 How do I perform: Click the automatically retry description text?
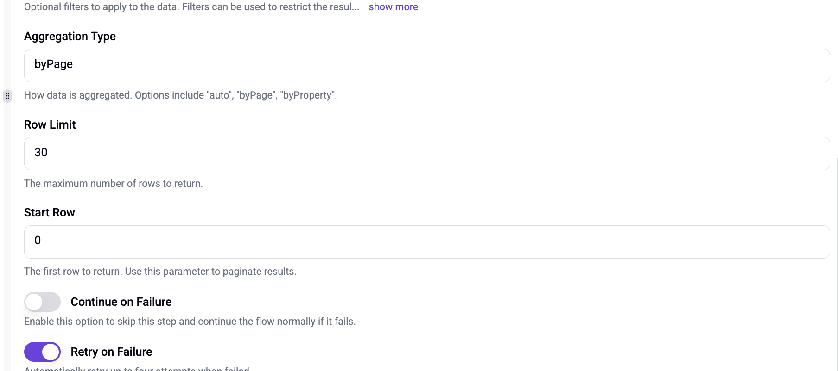[137, 369]
